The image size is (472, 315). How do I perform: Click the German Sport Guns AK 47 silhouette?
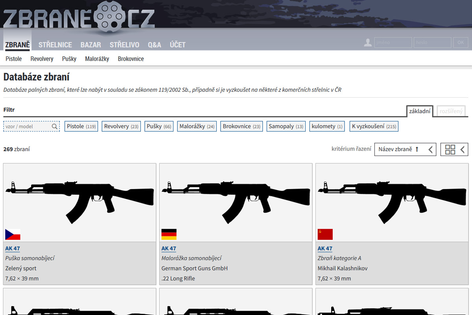(x=236, y=202)
